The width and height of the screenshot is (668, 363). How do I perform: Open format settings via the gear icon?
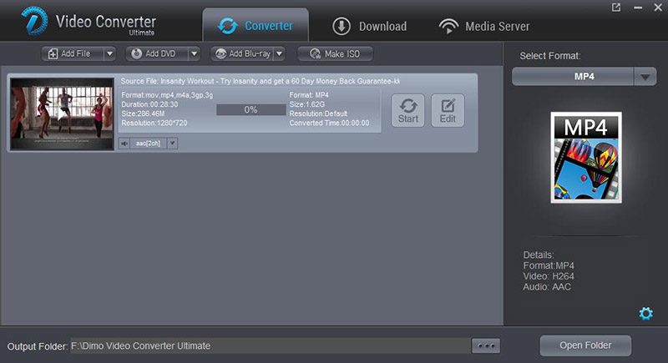click(645, 314)
